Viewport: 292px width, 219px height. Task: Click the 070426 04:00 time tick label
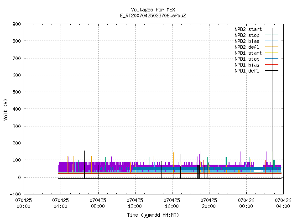tap(283, 203)
